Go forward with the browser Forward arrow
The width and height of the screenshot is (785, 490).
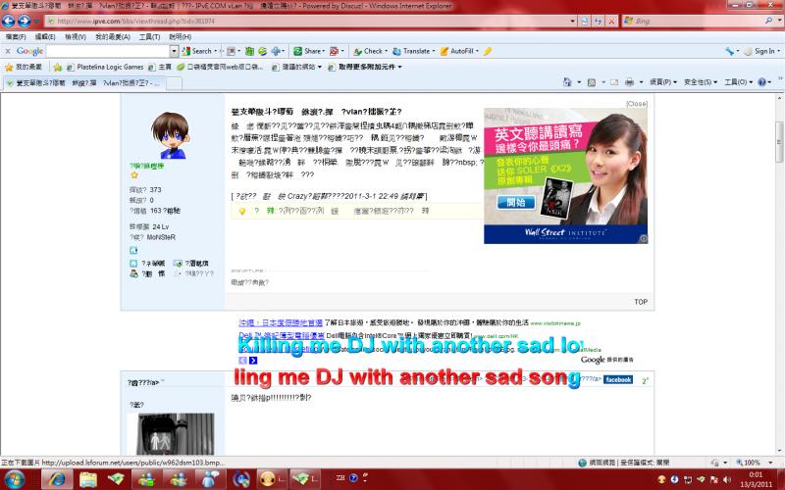pyautogui.click(x=24, y=21)
